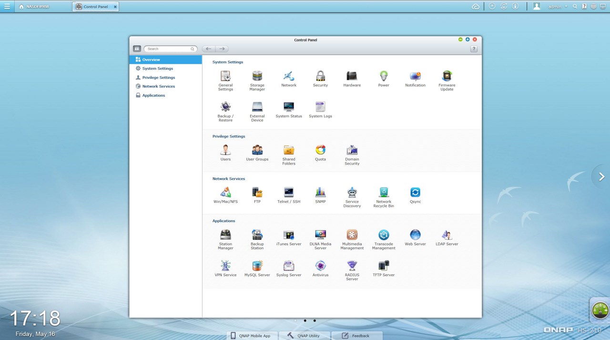Open Win/Mac/NFS network service
Image resolution: width=610 pixels, height=340 pixels.
click(225, 195)
